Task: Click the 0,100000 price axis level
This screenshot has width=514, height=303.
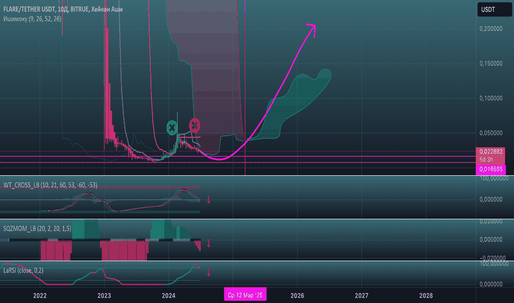Action: 491,98
